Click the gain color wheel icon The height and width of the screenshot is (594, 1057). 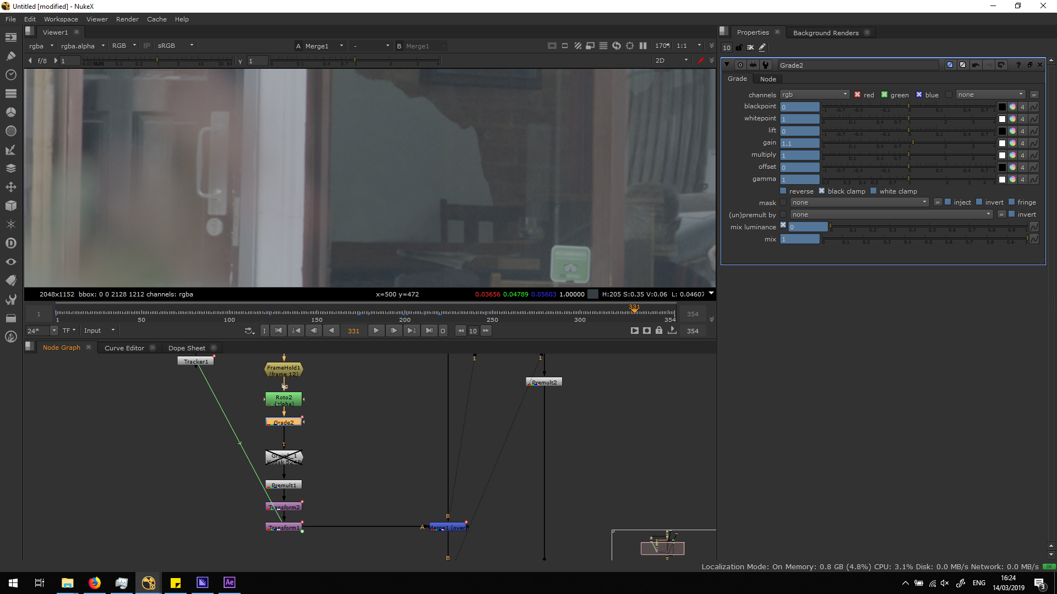[1012, 143]
